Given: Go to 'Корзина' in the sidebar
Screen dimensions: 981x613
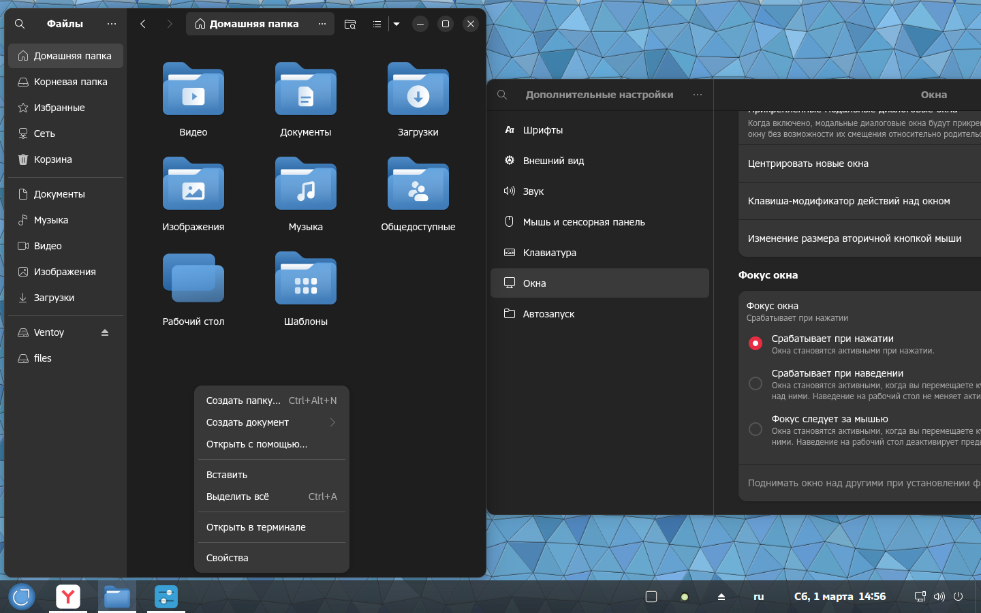Looking at the screenshot, I should click(x=53, y=159).
